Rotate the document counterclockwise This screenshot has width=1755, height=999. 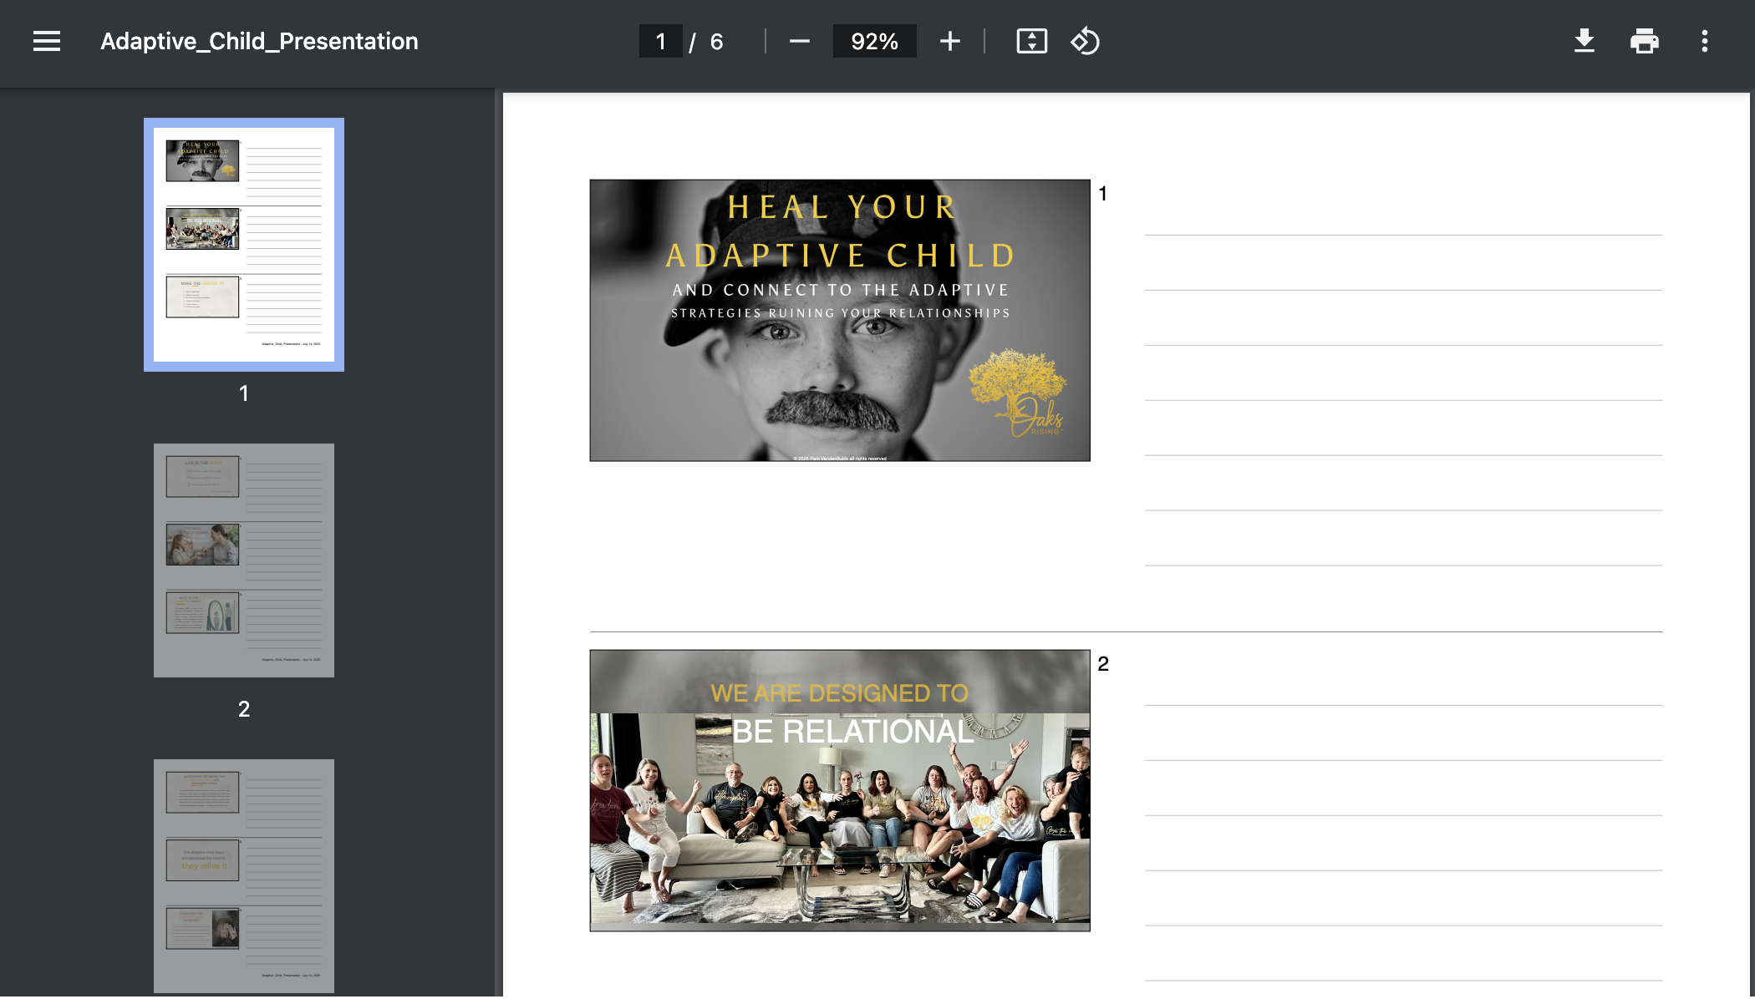point(1085,41)
